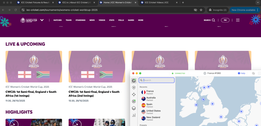Open the MORE menu in ICC navigation

coord(140,20)
